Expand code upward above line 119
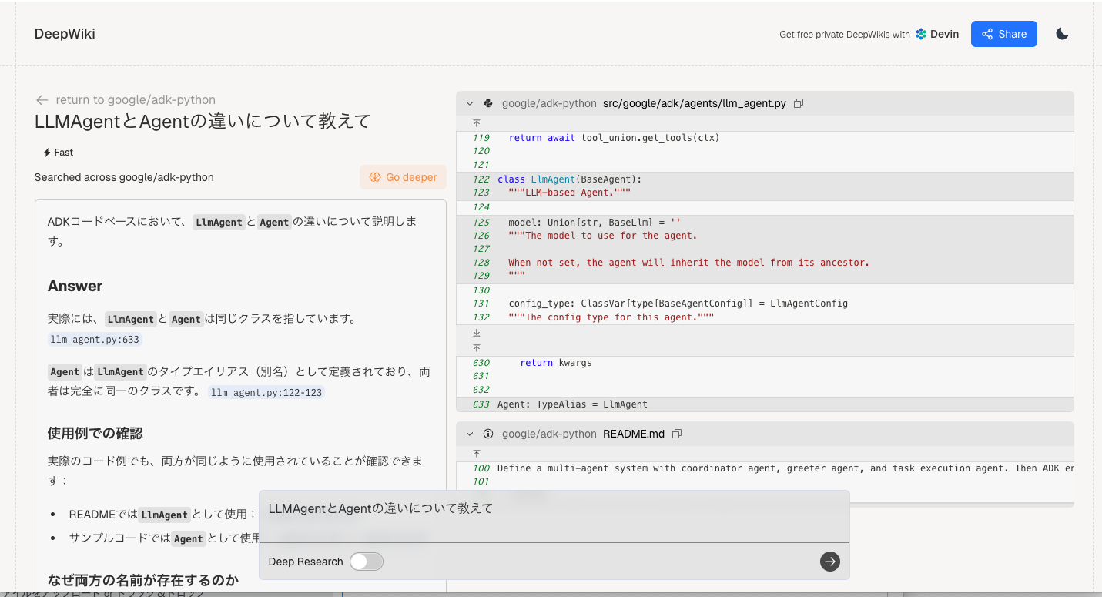 click(x=477, y=123)
